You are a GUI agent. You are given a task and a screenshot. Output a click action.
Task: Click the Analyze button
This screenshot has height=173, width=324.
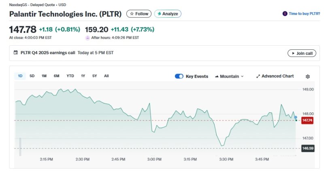coord(168,14)
